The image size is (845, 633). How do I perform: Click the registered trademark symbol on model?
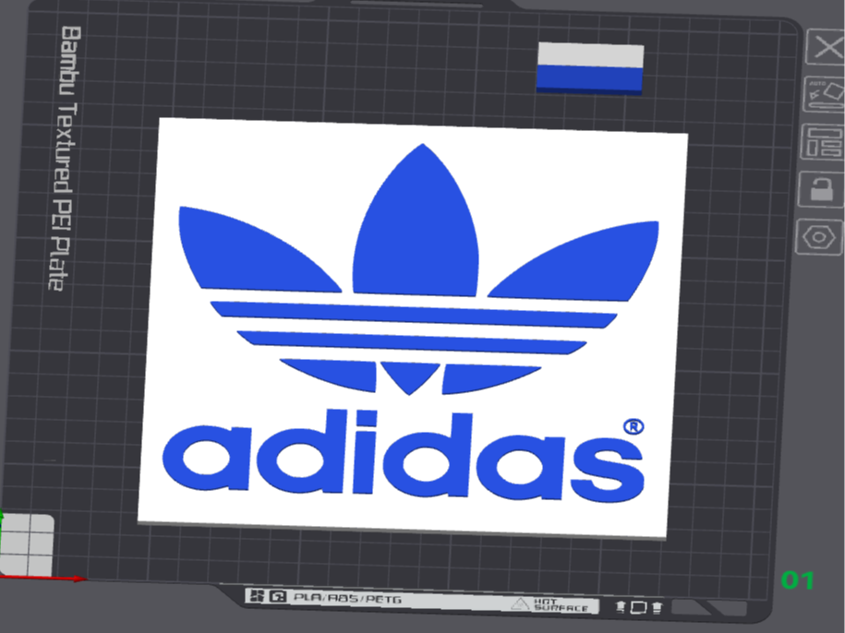[x=634, y=427]
